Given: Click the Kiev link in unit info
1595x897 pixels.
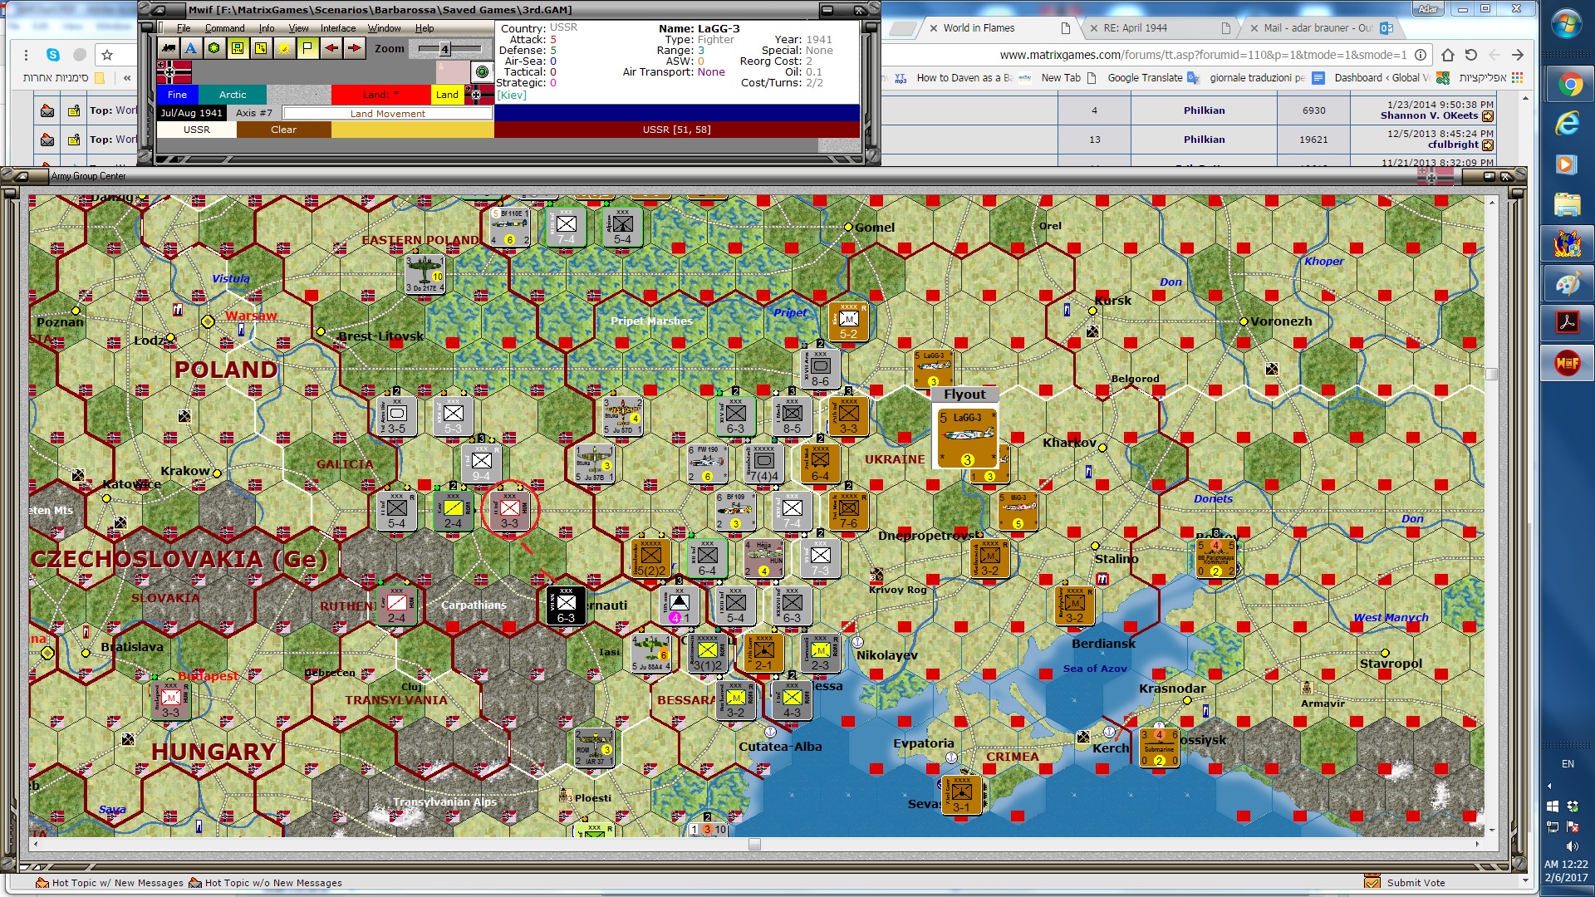Looking at the screenshot, I should [x=512, y=96].
